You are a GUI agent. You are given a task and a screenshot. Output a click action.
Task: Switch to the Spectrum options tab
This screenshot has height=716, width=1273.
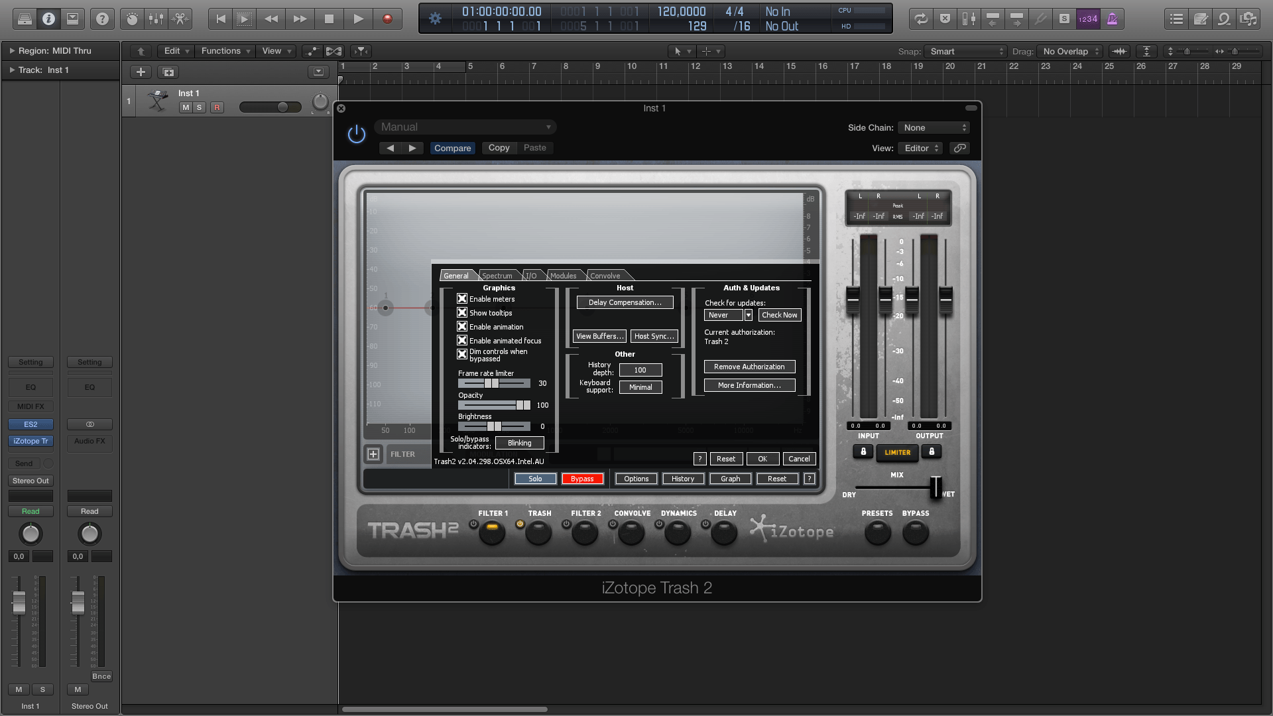coord(497,276)
